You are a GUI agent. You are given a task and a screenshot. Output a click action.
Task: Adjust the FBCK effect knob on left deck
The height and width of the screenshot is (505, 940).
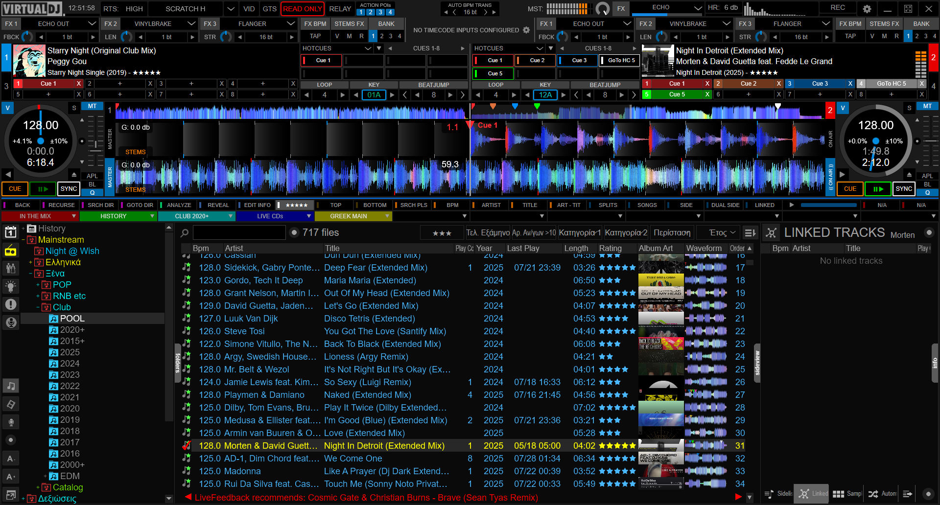point(27,37)
